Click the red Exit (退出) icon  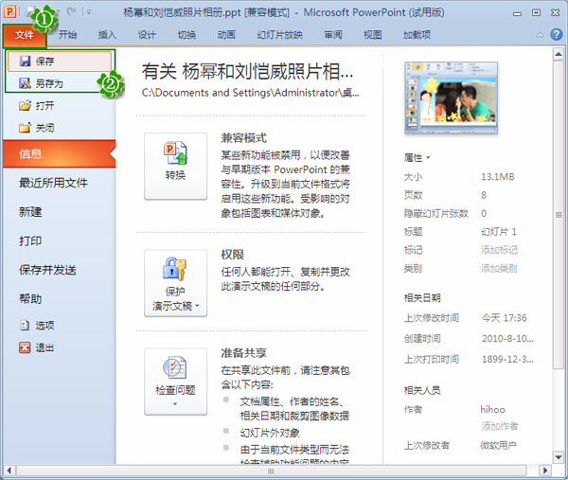pyautogui.click(x=25, y=347)
